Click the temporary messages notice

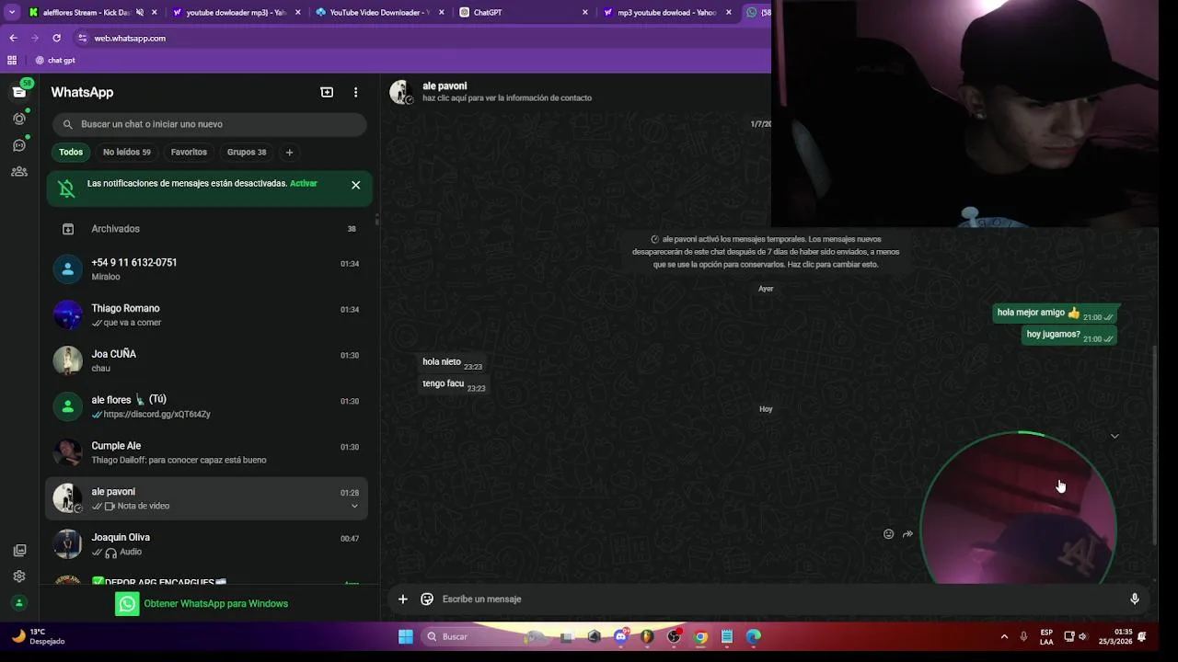(766, 252)
